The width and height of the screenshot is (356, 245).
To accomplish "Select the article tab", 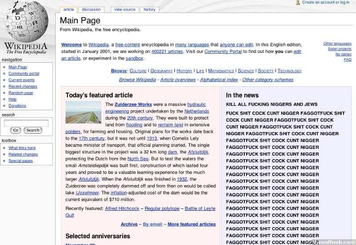I will click(x=69, y=9).
